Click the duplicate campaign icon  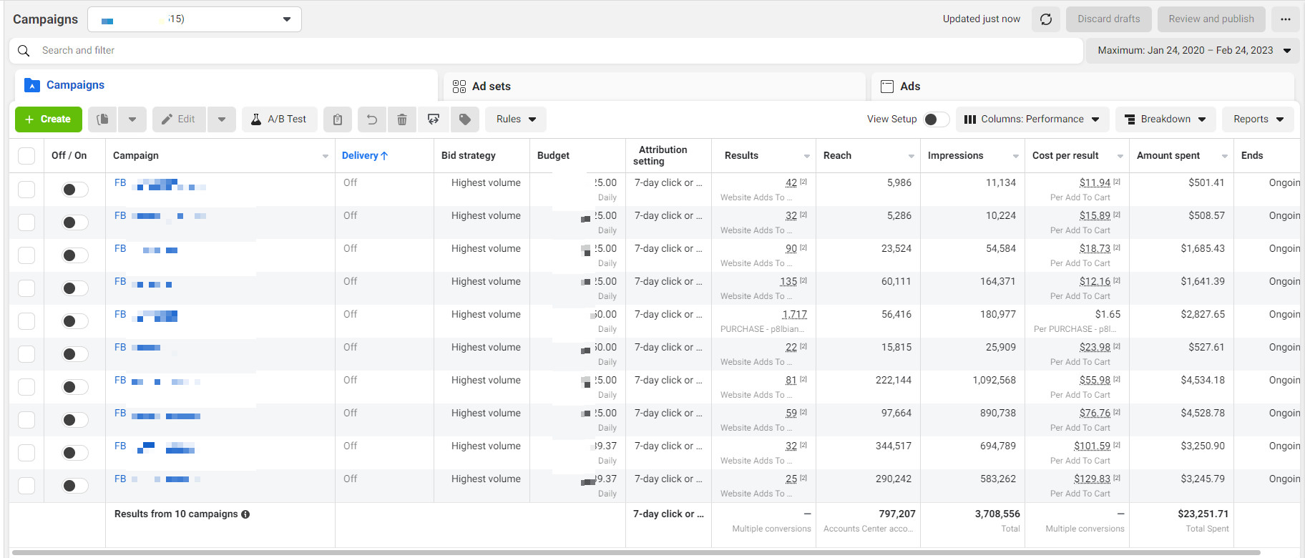coord(103,119)
